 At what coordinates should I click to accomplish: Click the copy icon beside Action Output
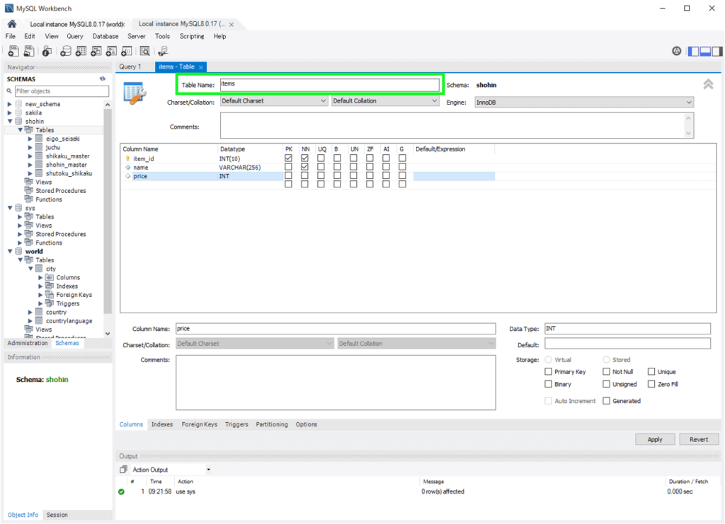coord(123,470)
